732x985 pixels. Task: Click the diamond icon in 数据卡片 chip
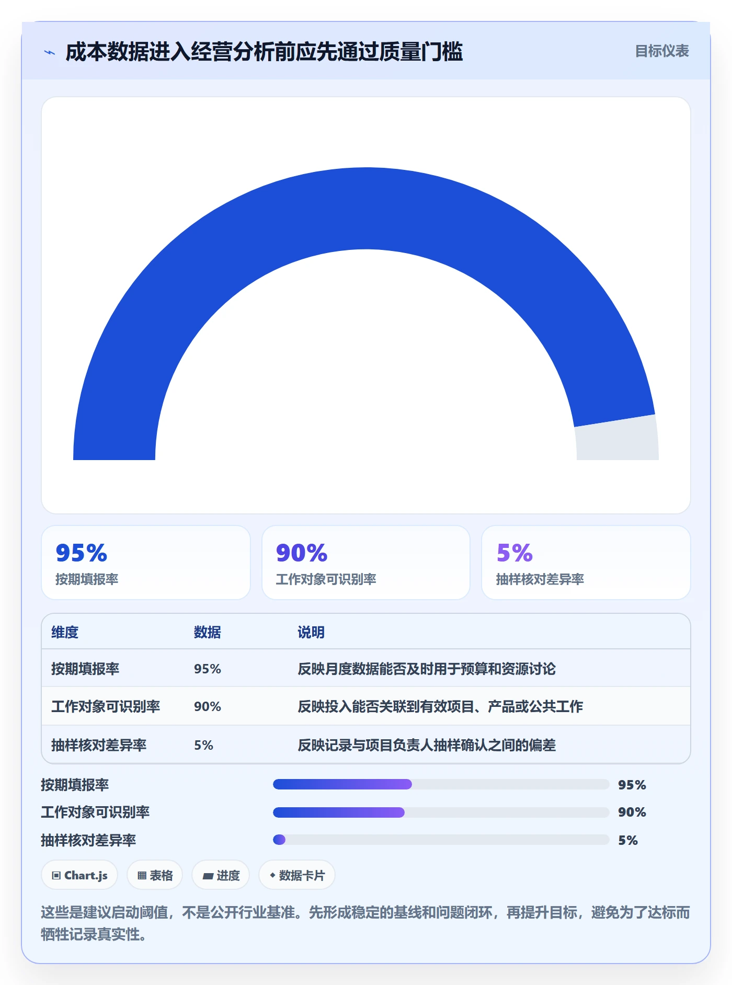(272, 875)
